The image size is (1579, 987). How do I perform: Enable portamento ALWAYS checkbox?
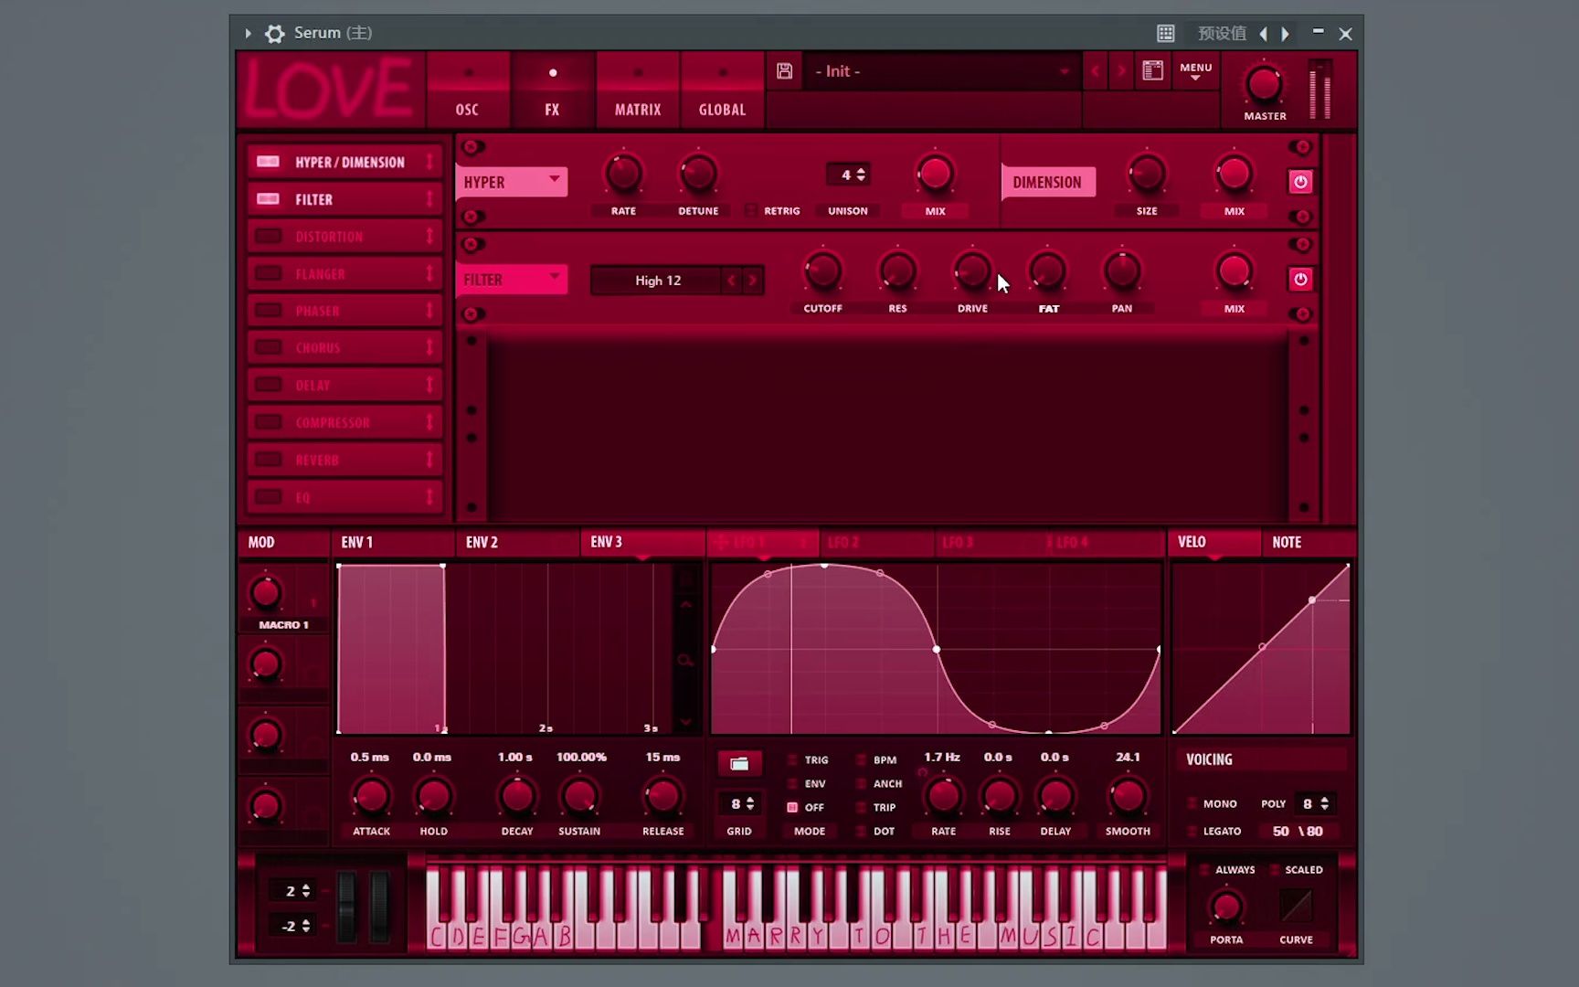(x=1204, y=869)
